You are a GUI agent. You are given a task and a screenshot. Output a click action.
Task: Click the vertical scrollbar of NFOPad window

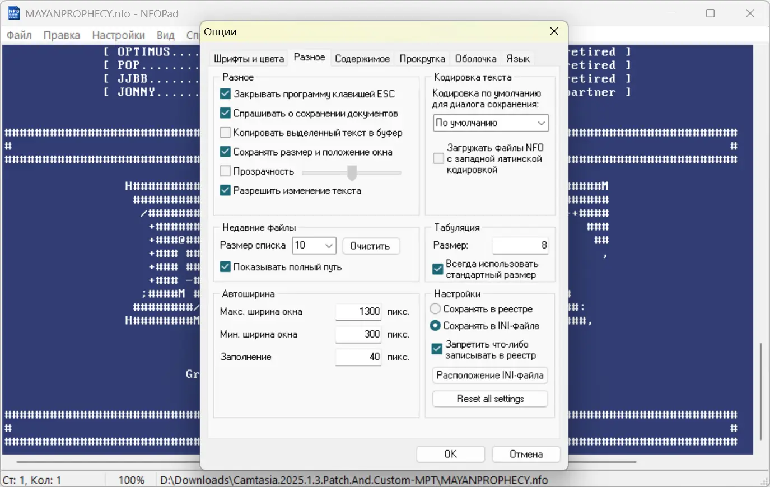click(x=760, y=391)
